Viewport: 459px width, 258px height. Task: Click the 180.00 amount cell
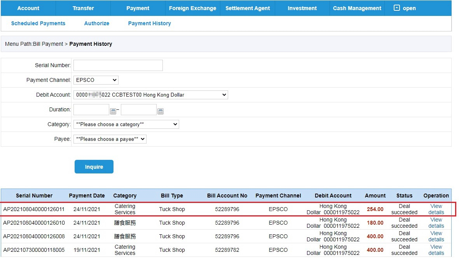click(375, 223)
